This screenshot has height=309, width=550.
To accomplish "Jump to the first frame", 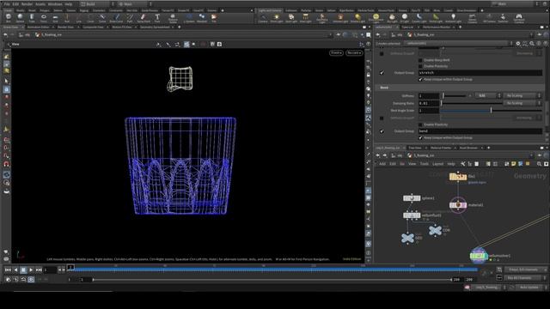I will [x=8, y=270].
